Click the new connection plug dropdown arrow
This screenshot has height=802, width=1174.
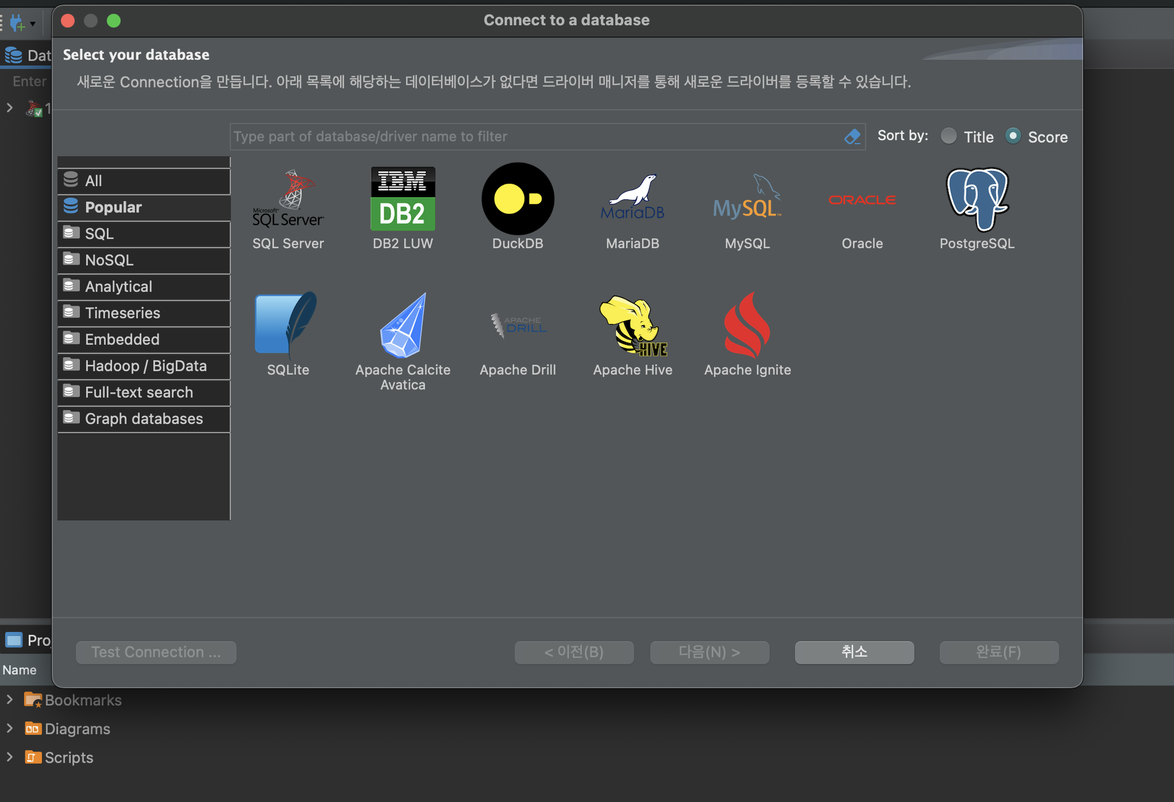click(33, 24)
